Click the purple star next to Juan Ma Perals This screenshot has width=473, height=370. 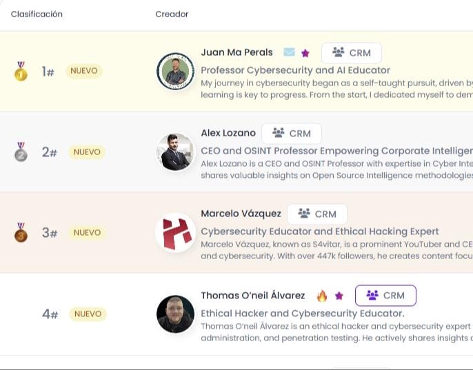click(305, 53)
